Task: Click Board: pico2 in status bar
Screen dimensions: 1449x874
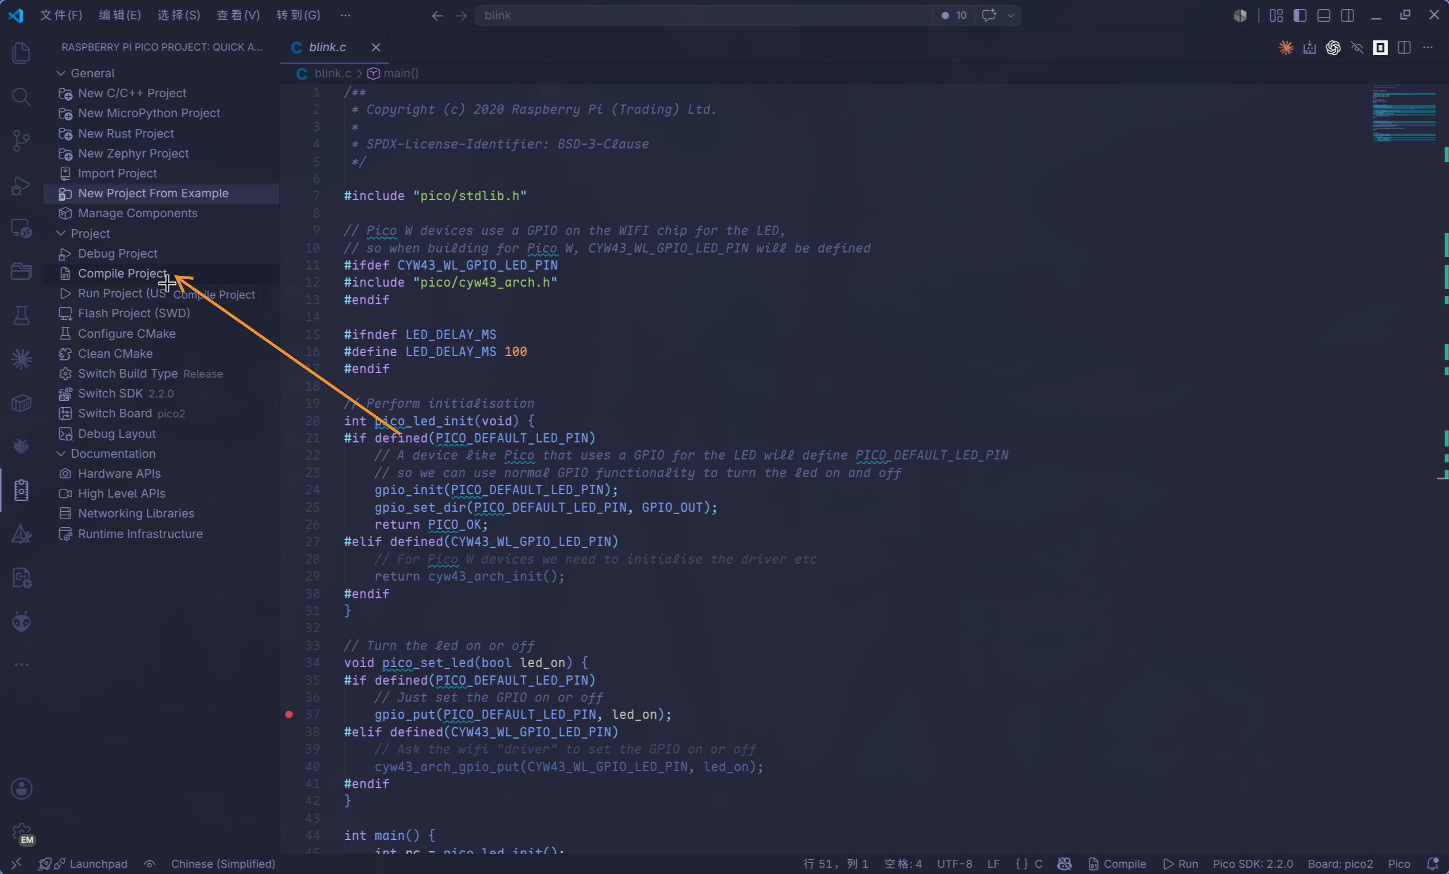Action: pos(1340,863)
